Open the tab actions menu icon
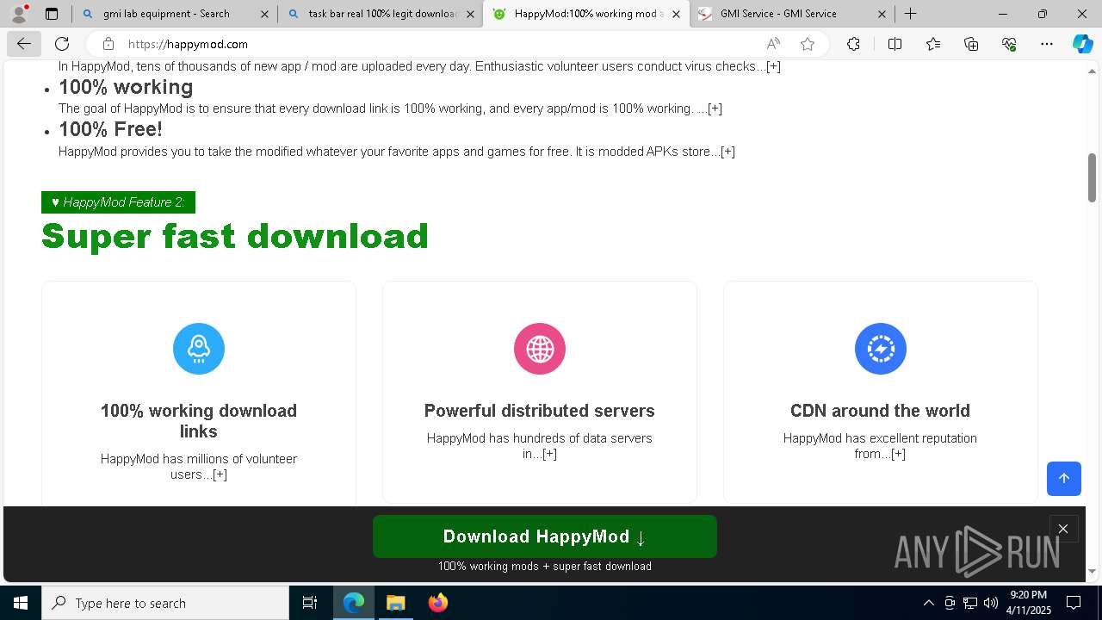This screenshot has height=620, width=1102. pos(52,14)
